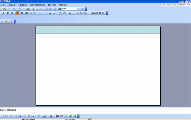Open the 幻灯片放映(D) menu
Viewport: 191px width, 120px height.
coord(38,5)
